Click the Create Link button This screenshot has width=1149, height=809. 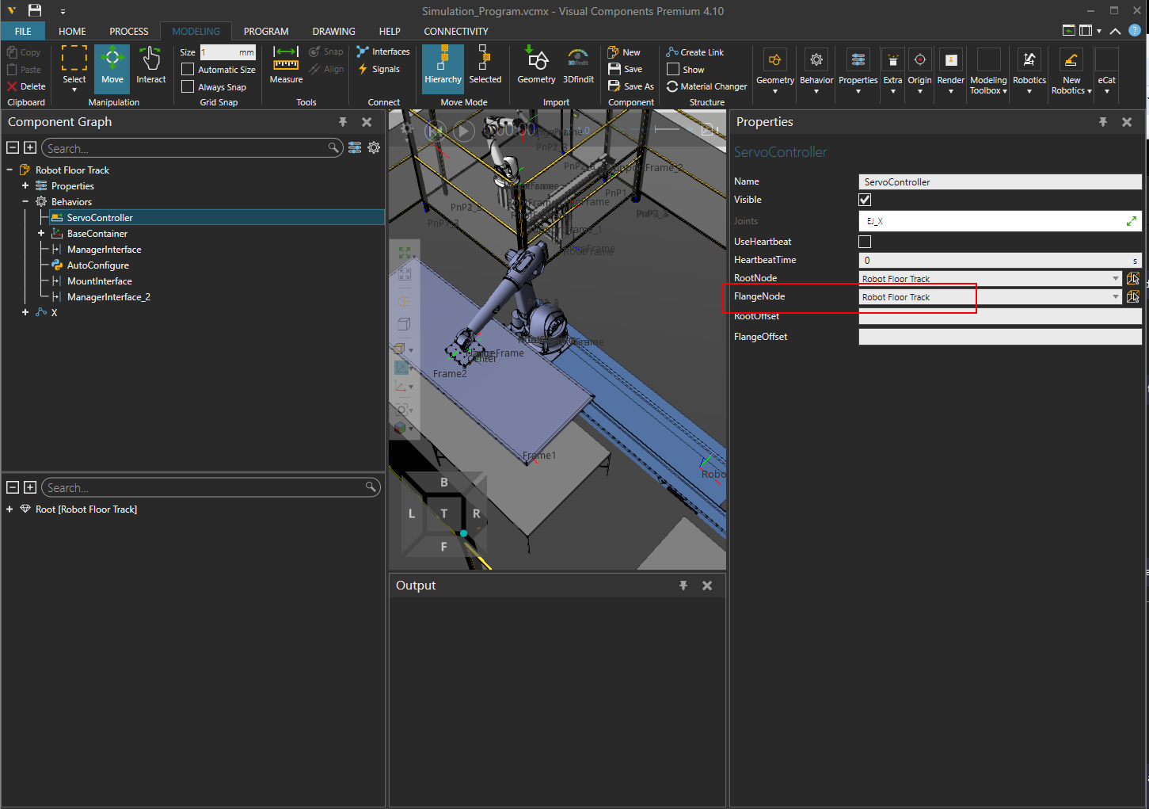click(x=695, y=52)
